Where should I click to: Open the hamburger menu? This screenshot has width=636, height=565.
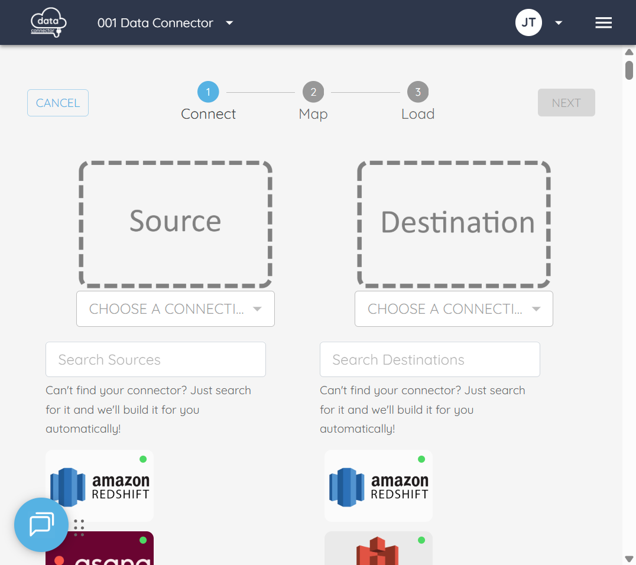(x=603, y=22)
